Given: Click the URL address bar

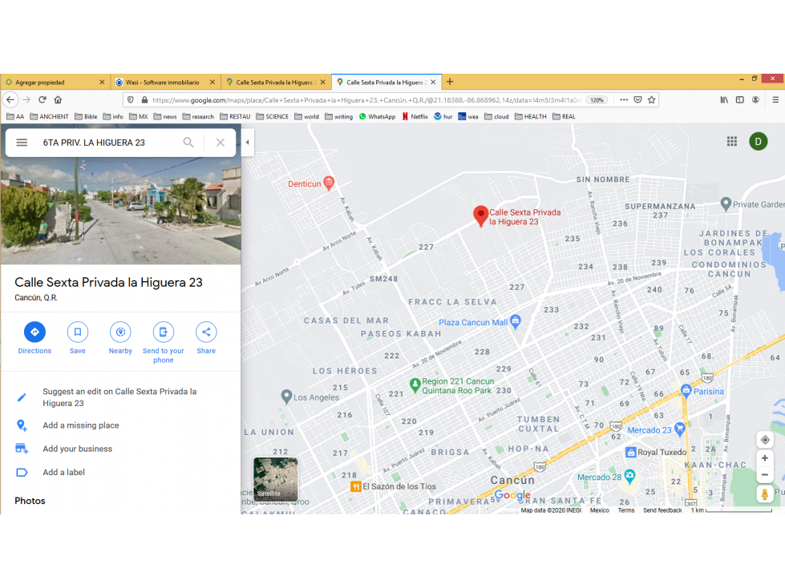Looking at the screenshot, I should pos(366,100).
